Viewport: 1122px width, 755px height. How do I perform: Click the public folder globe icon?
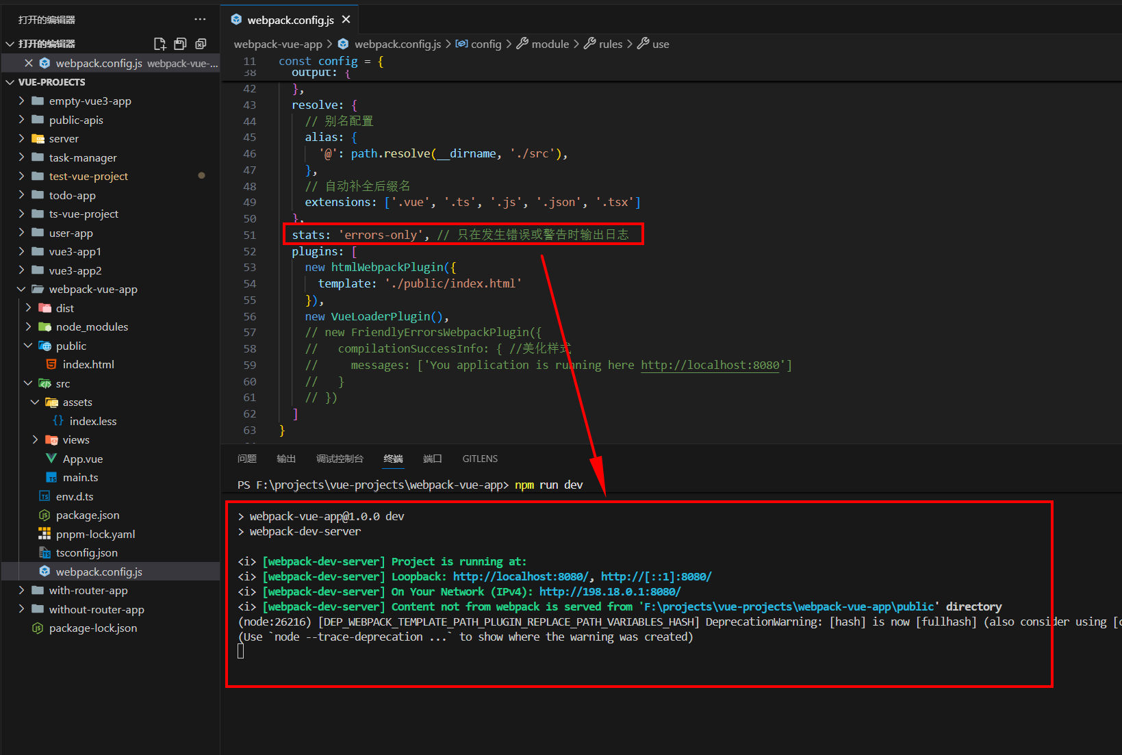(45, 346)
